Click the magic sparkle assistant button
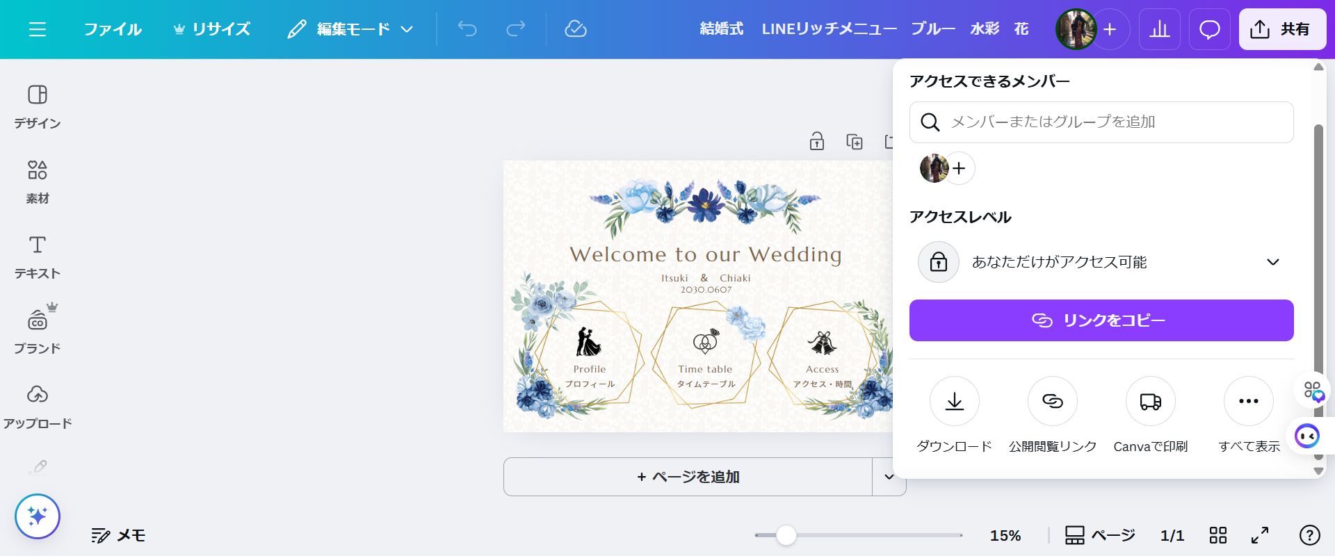 38,516
